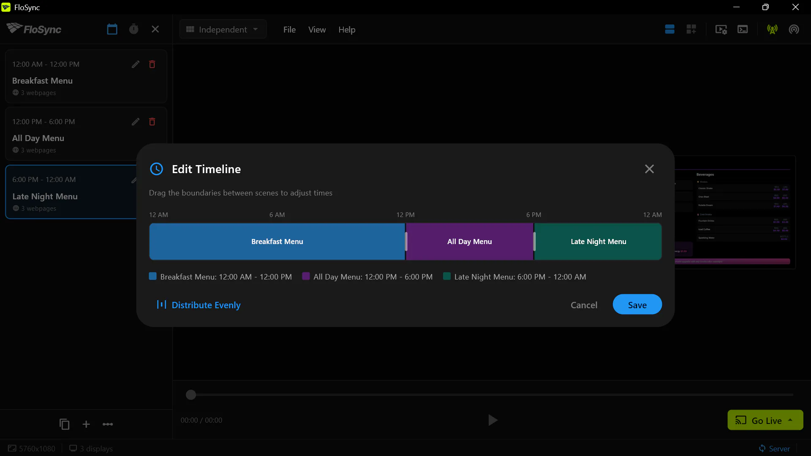Edit the All Day Menu scene
Viewport: 811px width, 456px height.
[135, 122]
